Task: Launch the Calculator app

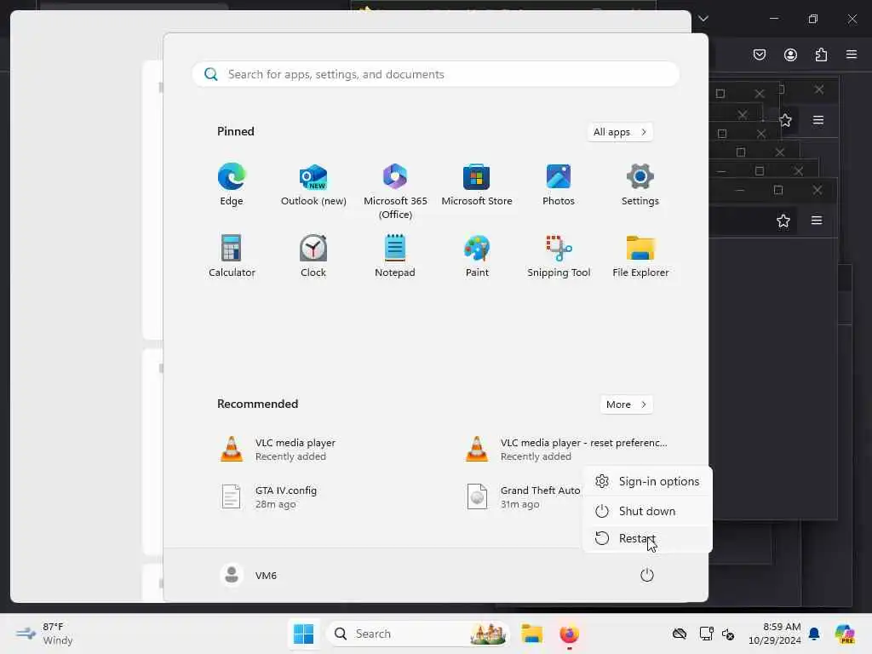Action: point(232,255)
